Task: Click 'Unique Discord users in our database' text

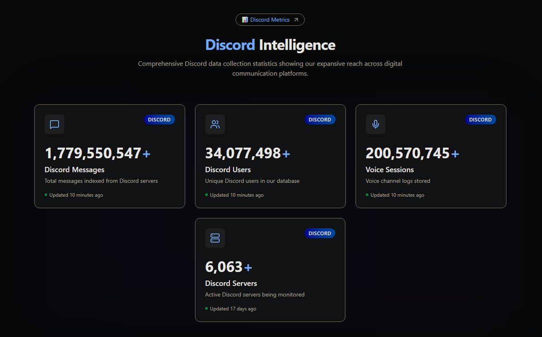Action: (x=252, y=181)
